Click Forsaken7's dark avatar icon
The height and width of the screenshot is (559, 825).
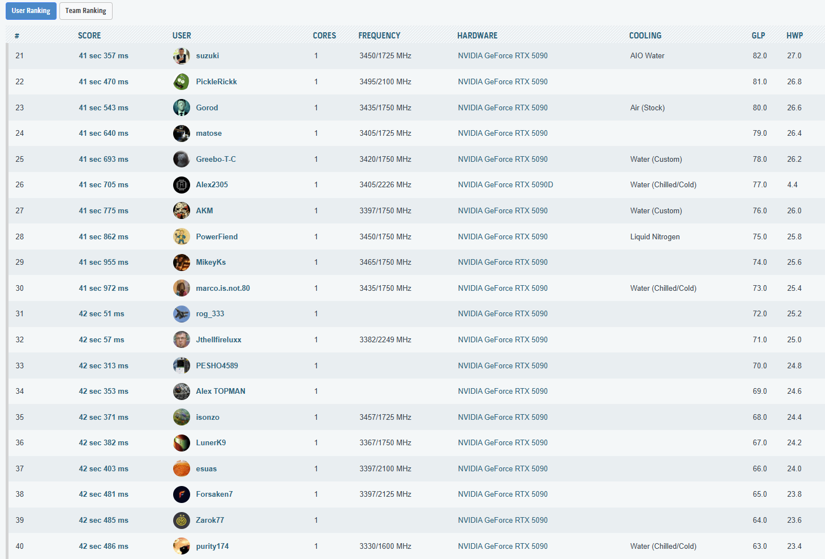click(x=181, y=494)
